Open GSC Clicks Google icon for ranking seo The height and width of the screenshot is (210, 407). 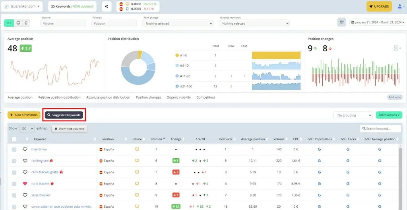point(348,161)
